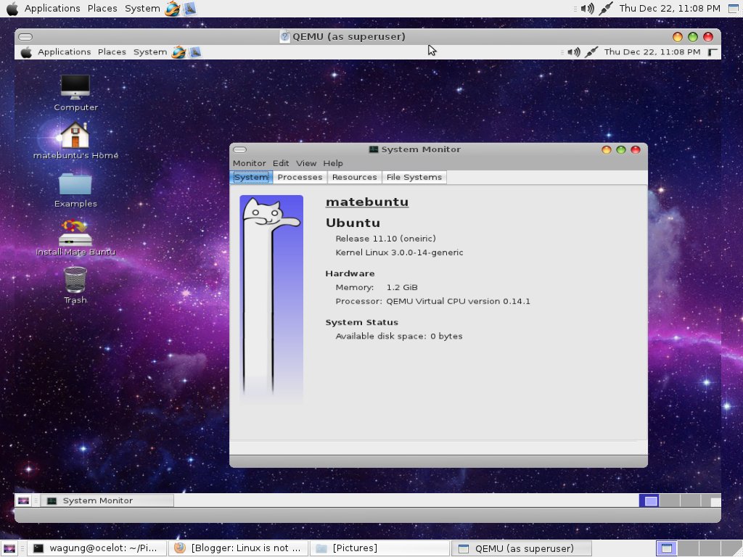Open the Edit menu in System Monitor

tap(281, 163)
